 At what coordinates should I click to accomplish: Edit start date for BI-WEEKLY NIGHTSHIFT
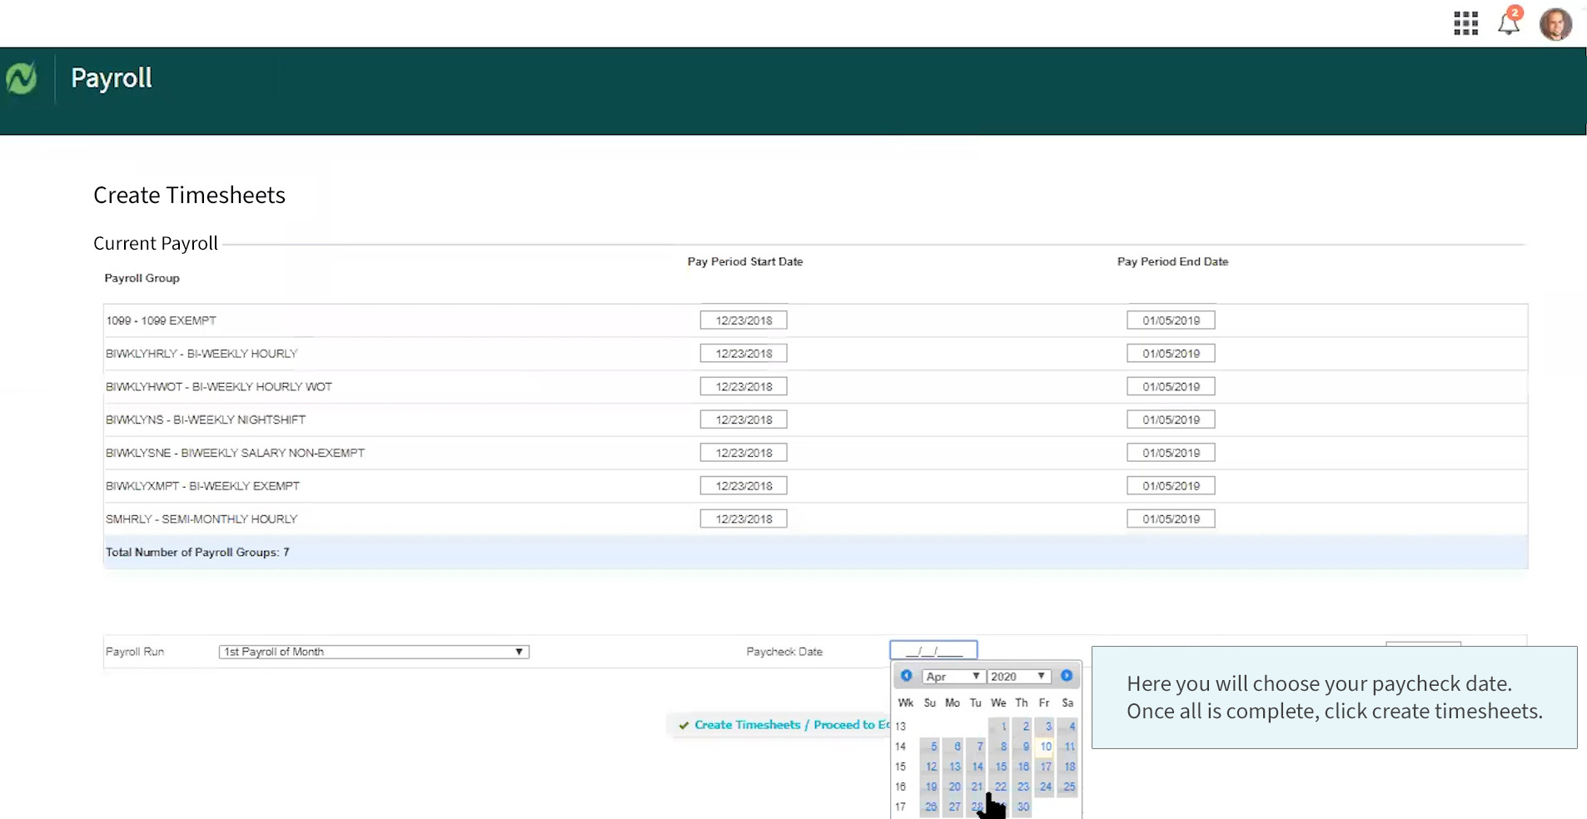point(744,419)
